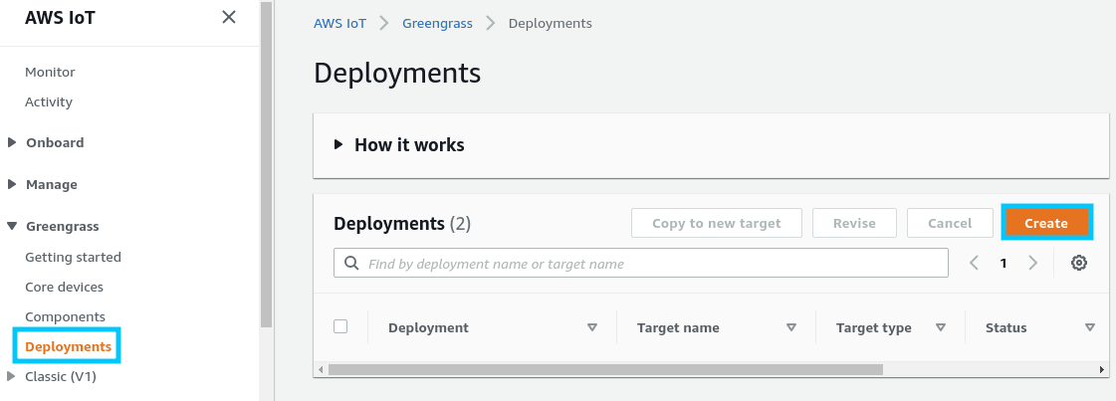Open table preferences gear icon
Screen dimensions: 1116x401
pos(1078,263)
